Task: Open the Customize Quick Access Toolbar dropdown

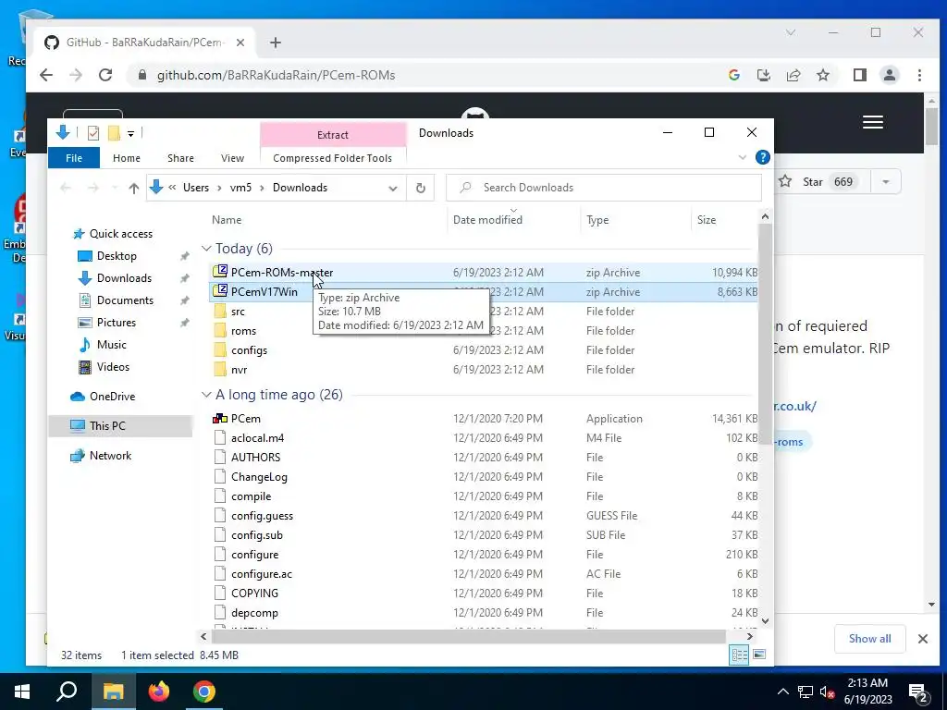Action: point(130,133)
